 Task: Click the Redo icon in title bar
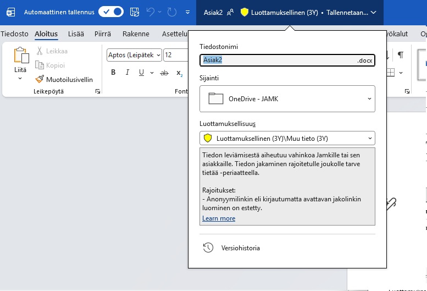pyautogui.click(x=171, y=12)
